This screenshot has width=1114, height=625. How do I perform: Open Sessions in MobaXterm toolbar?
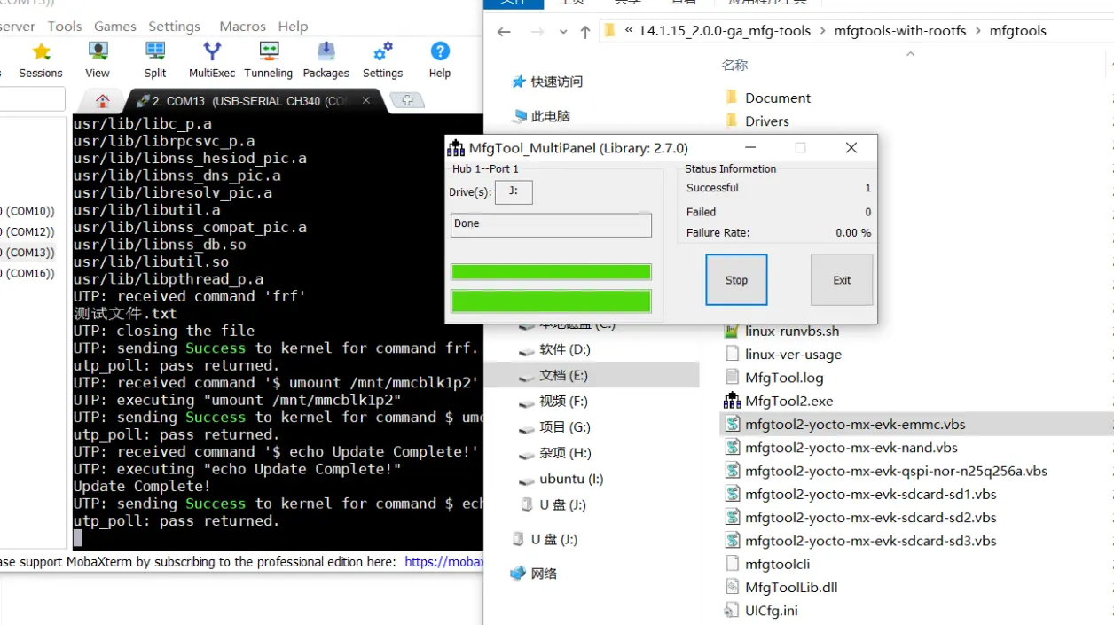[41, 60]
